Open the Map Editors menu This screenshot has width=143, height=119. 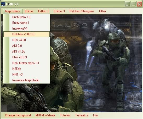tap(13, 11)
